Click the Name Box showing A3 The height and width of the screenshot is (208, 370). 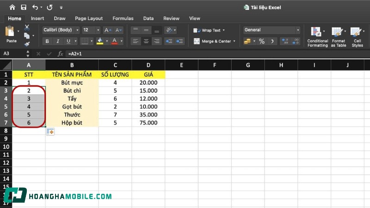click(x=13, y=54)
